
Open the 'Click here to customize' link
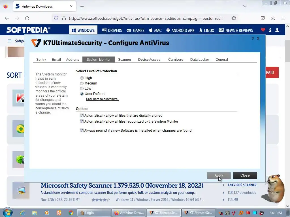coord(103,99)
